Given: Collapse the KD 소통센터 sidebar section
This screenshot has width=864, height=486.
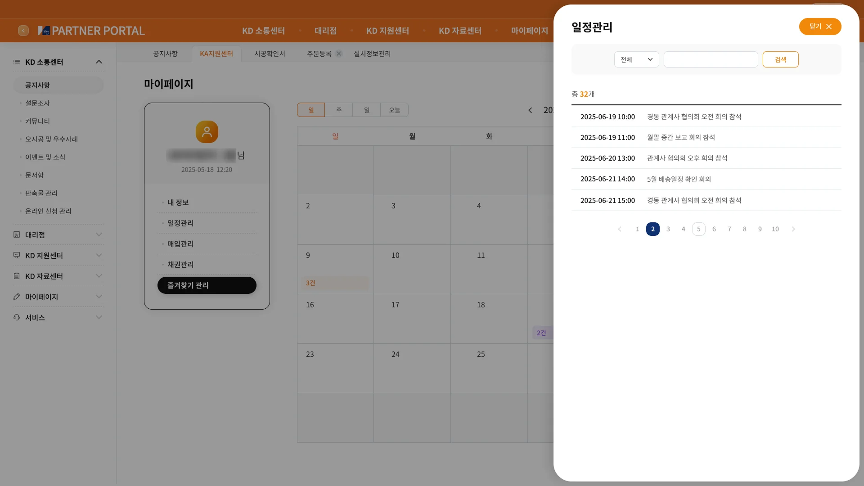Looking at the screenshot, I should (99, 62).
